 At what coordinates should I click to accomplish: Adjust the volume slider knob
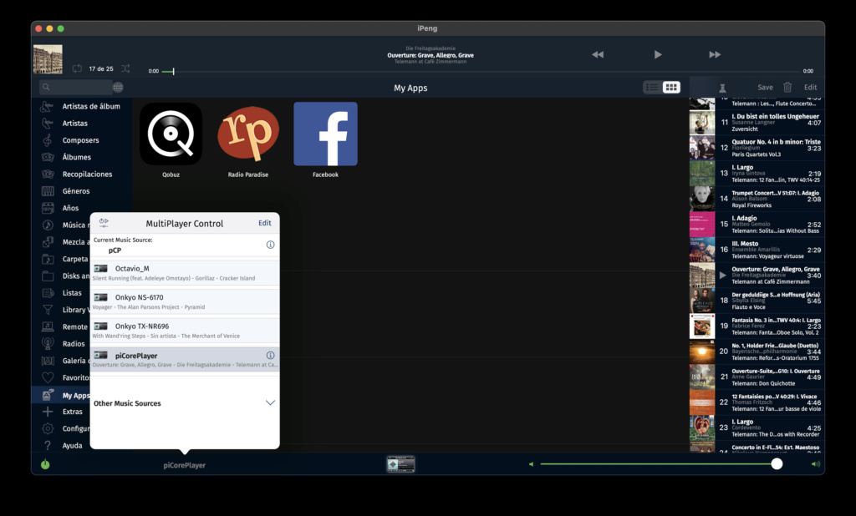pos(777,464)
